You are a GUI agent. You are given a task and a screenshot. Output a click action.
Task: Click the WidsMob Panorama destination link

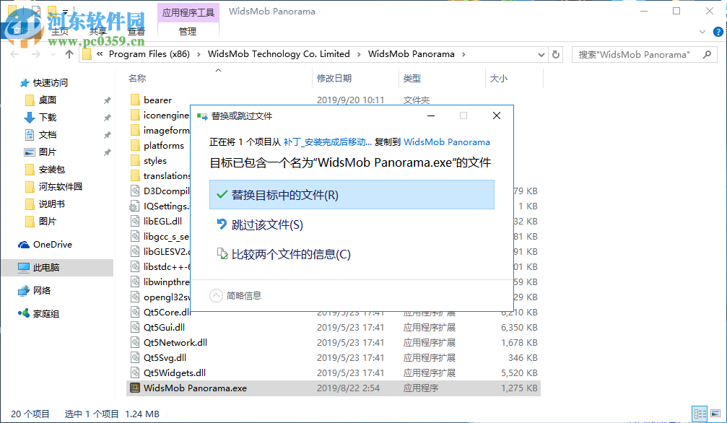tap(447, 142)
